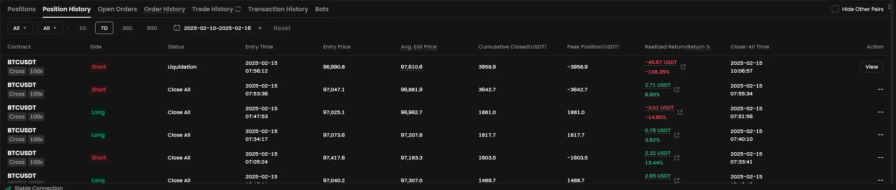Click share icon next to 2.65 USDT return
Viewport: 896px width, 190px height.
[677, 180]
